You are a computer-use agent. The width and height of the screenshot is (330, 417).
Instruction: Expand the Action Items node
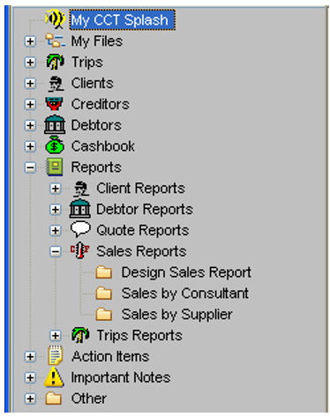(x=30, y=356)
